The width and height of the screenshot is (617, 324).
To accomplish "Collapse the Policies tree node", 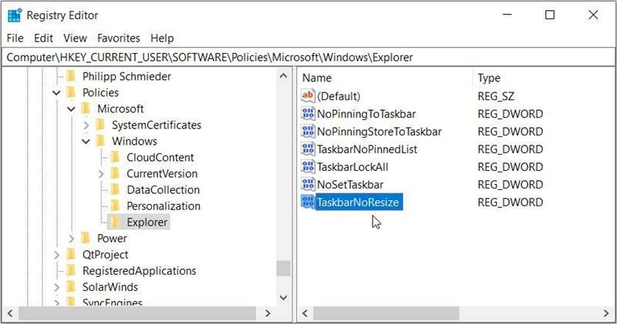I will pyautogui.click(x=56, y=93).
